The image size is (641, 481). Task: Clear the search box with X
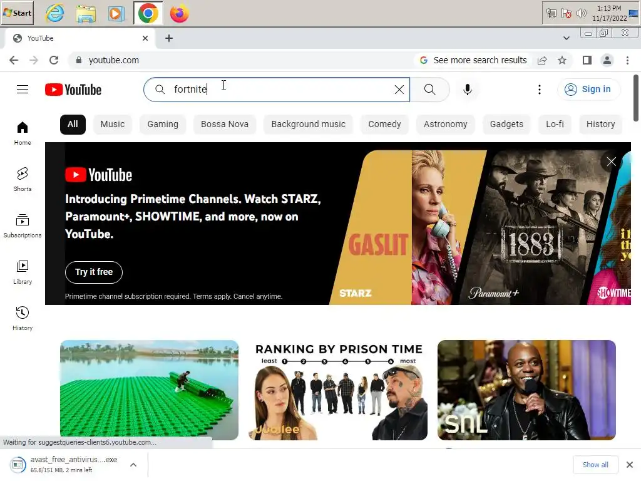[x=399, y=89]
